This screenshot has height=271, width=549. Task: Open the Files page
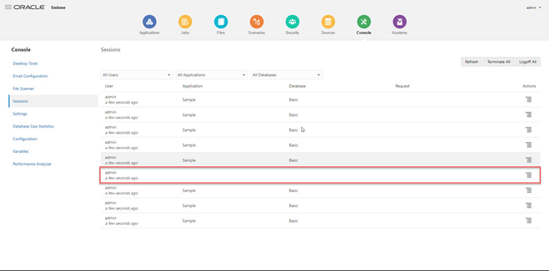(221, 25)
